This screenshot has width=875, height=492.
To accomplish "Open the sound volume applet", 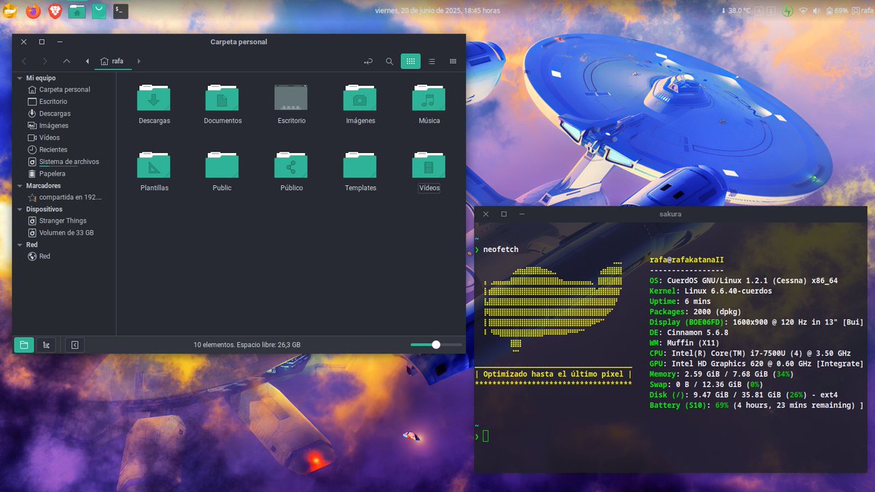I will 817,11.
